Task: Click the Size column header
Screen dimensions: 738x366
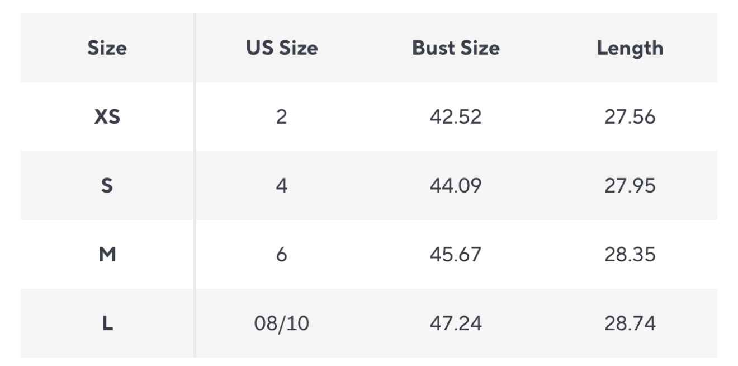Action: [x=107, y=48]
